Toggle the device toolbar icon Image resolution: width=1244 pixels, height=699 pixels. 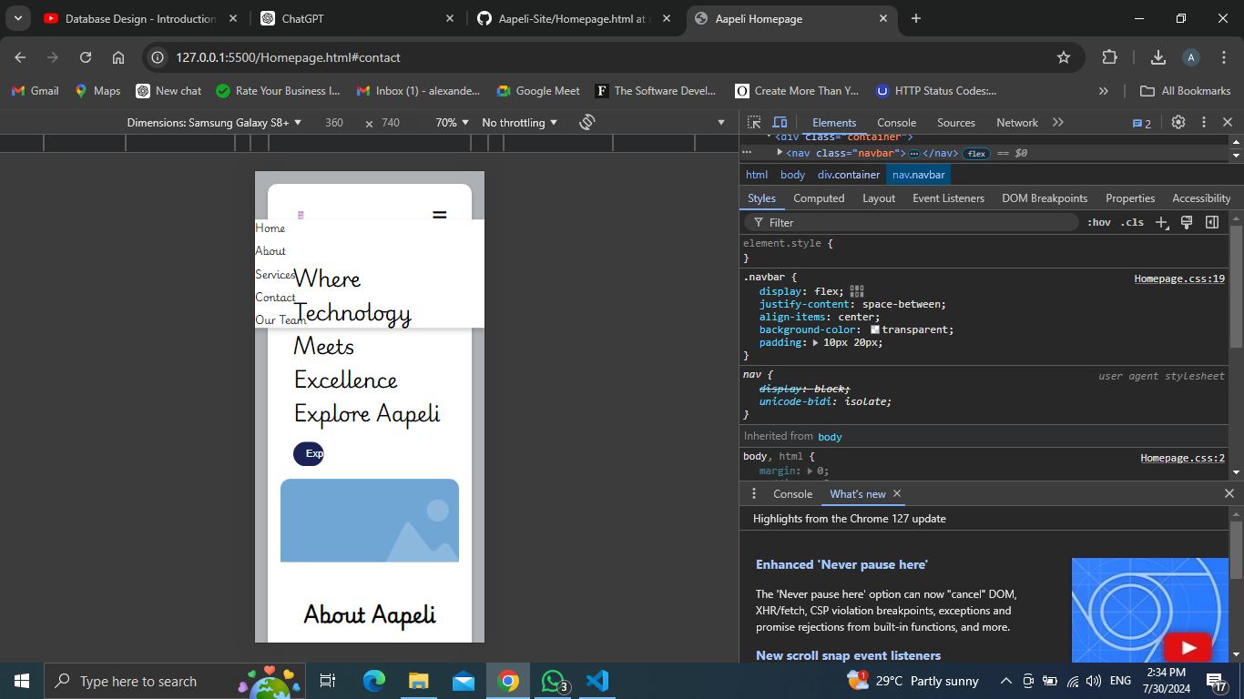point(780,123)
